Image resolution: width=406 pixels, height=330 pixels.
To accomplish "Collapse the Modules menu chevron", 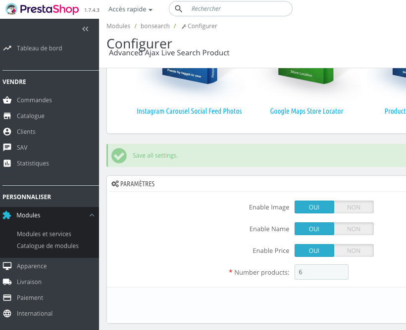I will (x=92, y=215).
